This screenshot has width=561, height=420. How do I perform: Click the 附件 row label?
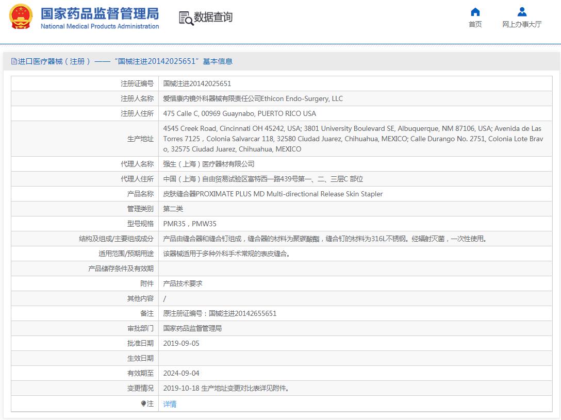[147, 283]
